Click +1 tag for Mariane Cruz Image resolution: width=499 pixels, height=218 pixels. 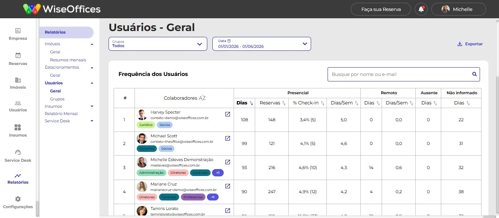213,197
